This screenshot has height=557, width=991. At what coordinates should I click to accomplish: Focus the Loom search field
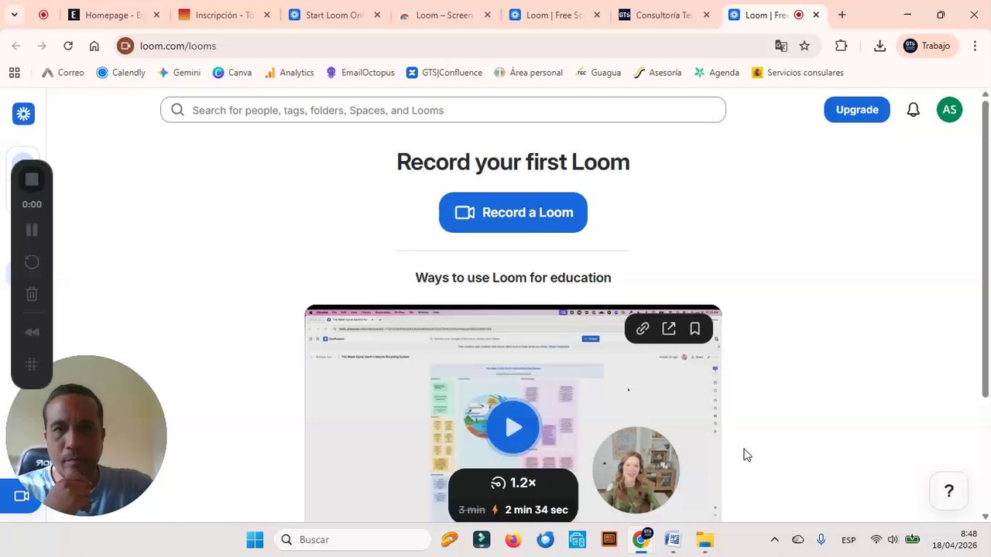pos(443,110)
